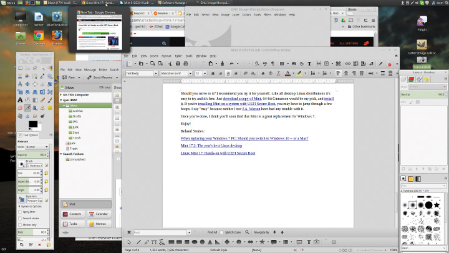Open Chrome from the desktop icon
449x253 pixels.
coord(39,38)
